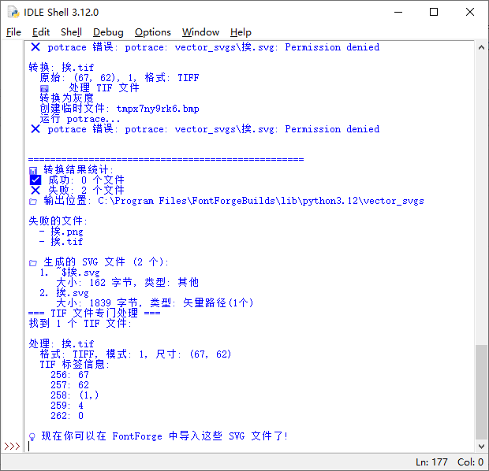The image size is (489, 471).
Task: Click the '失败的文件:' heading
Action: [58, 221]
